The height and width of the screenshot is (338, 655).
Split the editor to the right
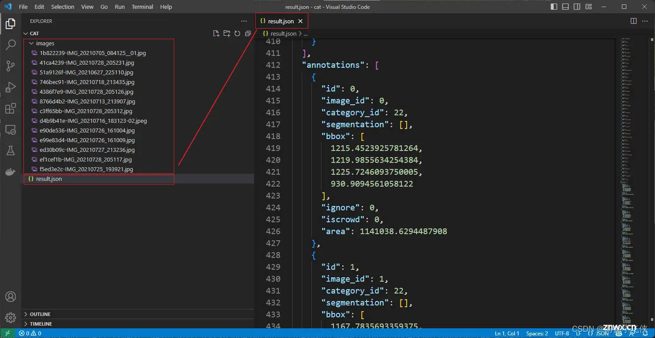point(633,21)
